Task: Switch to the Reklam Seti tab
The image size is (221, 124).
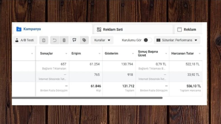Action: (x=133, y=29)
